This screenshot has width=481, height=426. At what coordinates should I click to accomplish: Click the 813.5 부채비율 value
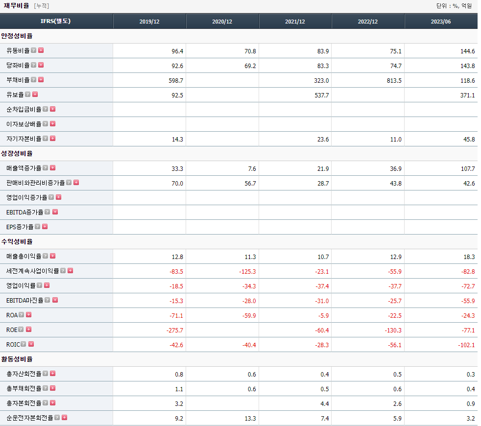tap(394, 81)
